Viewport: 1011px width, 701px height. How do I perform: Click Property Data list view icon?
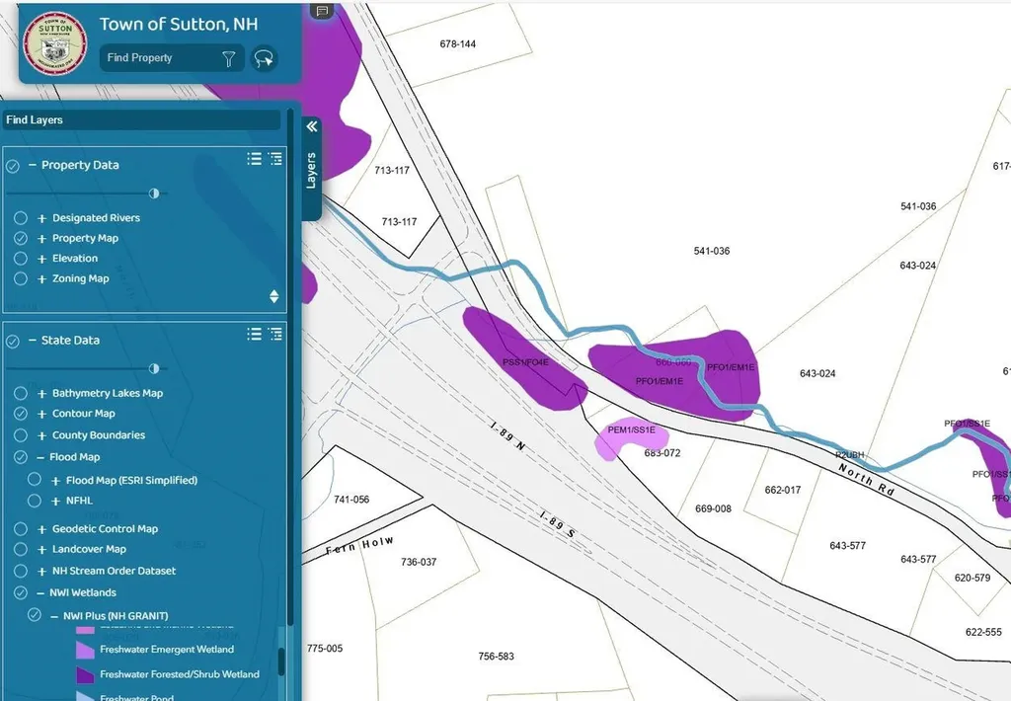[255, 159]
